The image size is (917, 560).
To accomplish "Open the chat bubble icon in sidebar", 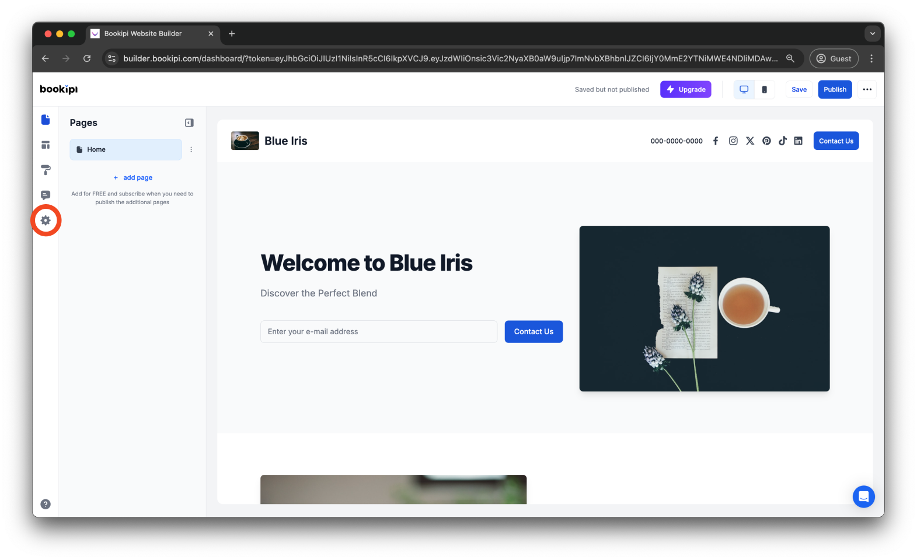I will tap(46, 195).
